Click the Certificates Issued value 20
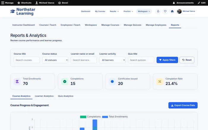The image size is (208, 130). (x=120, y=83)
